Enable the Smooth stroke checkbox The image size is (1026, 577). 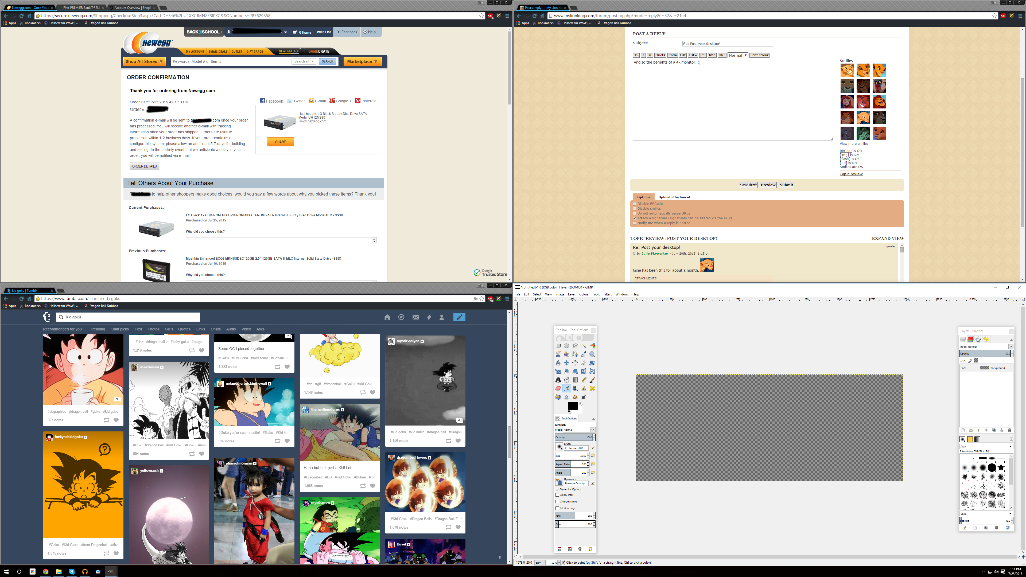(x=557, y=501)
